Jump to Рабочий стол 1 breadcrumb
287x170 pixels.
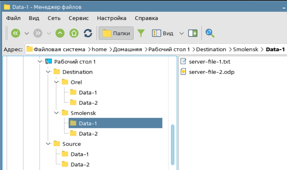point(169,49)
